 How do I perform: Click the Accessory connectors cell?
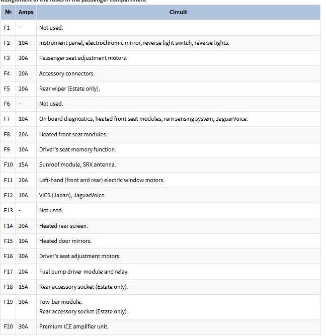[67, 73]
